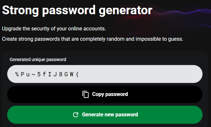
Task: Click the Strong password generator heading
Action: [77, 10]
